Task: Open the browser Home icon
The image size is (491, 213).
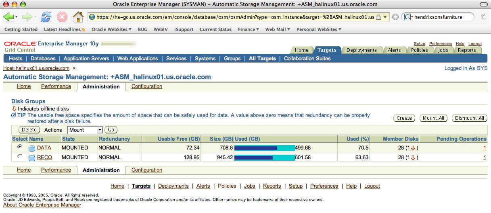Action: pos(78,17)
